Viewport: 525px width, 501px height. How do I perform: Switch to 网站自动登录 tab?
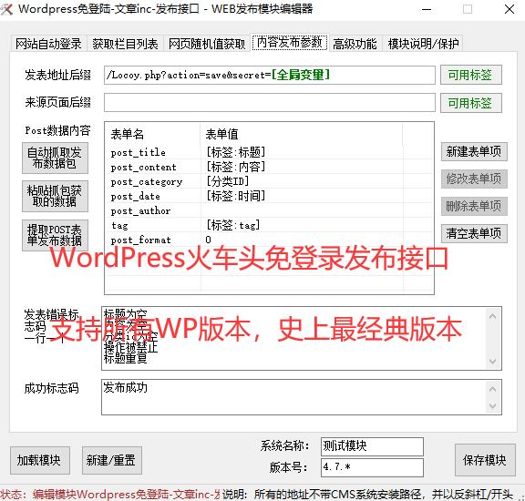coord(48,44)
